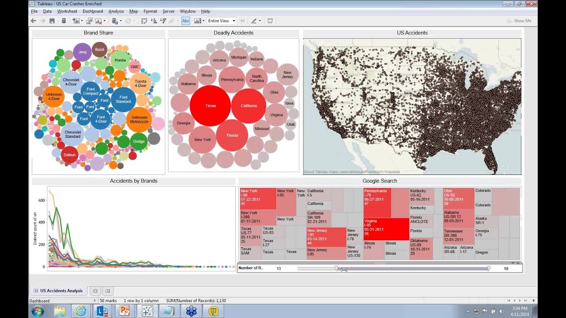566x318 pixels.
Task: Click the group members paperclip icon
Action: (x=172, y=21)
